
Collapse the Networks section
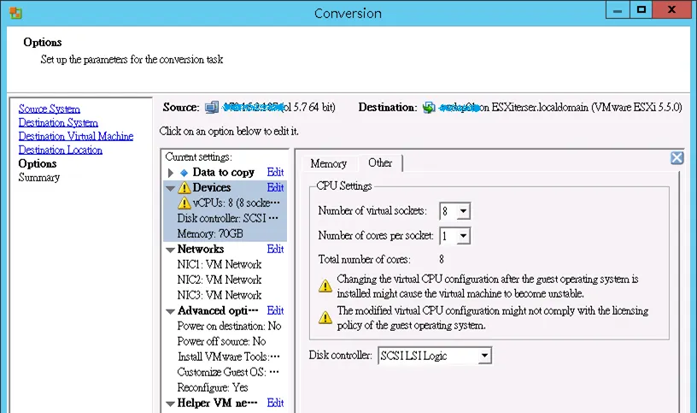click(x=170, y=251)
